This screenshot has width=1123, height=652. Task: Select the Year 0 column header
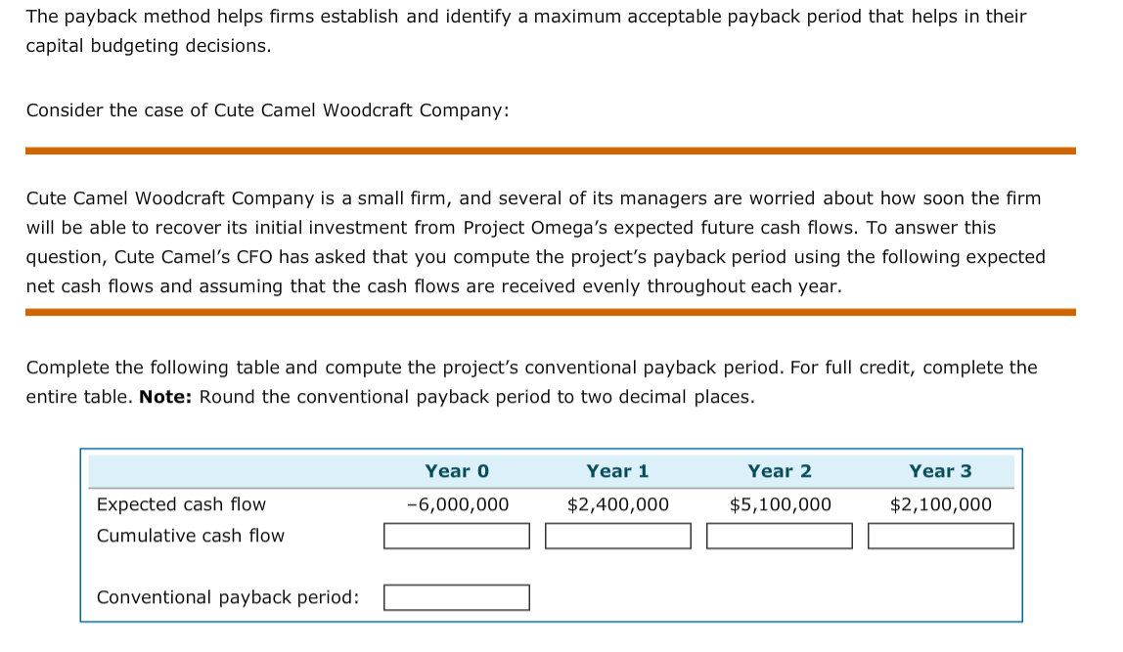457,471
